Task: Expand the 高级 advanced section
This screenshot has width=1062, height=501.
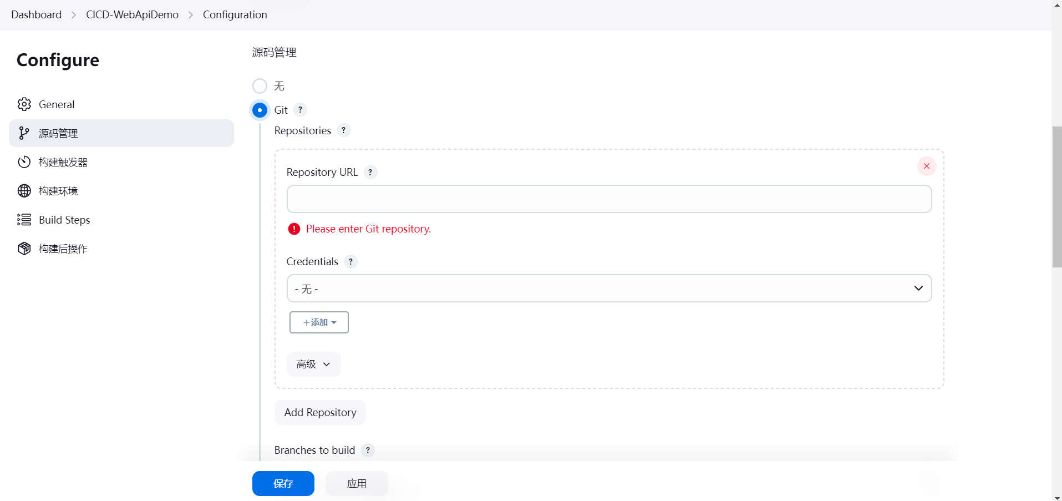Action: 313,365
